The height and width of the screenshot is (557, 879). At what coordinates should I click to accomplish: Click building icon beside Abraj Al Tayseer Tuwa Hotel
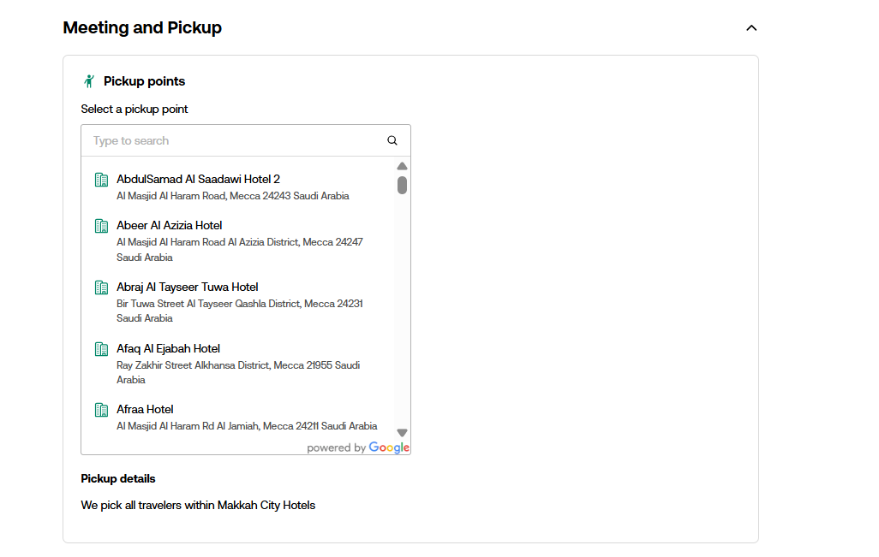tap(101, 287)
